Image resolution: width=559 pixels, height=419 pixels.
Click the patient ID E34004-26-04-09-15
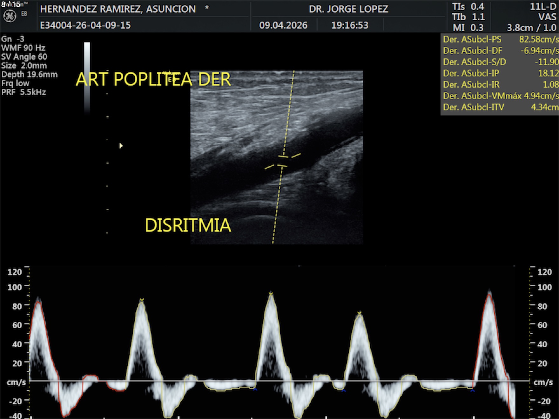coord(85,25)
